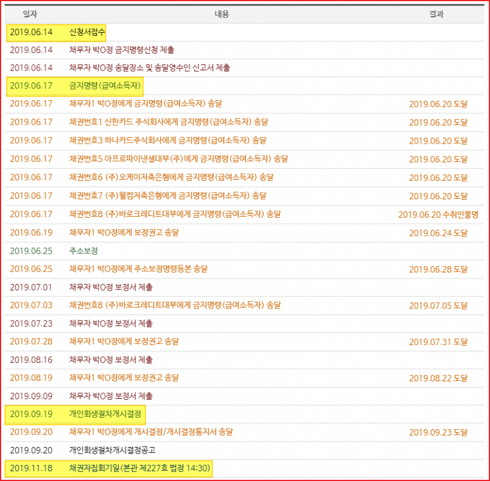Select 채권자집회기일(본관 제227호 법정 14:30) entry

[139, 468]
